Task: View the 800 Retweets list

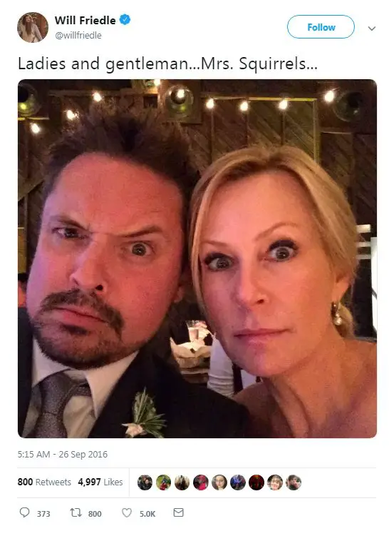Action: tap(44, 482)
